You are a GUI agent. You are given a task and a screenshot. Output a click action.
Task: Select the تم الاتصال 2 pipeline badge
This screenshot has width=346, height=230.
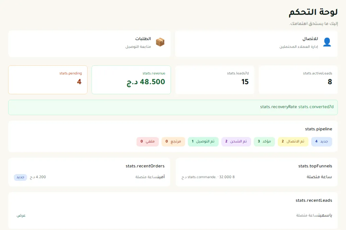pos(293,142)
